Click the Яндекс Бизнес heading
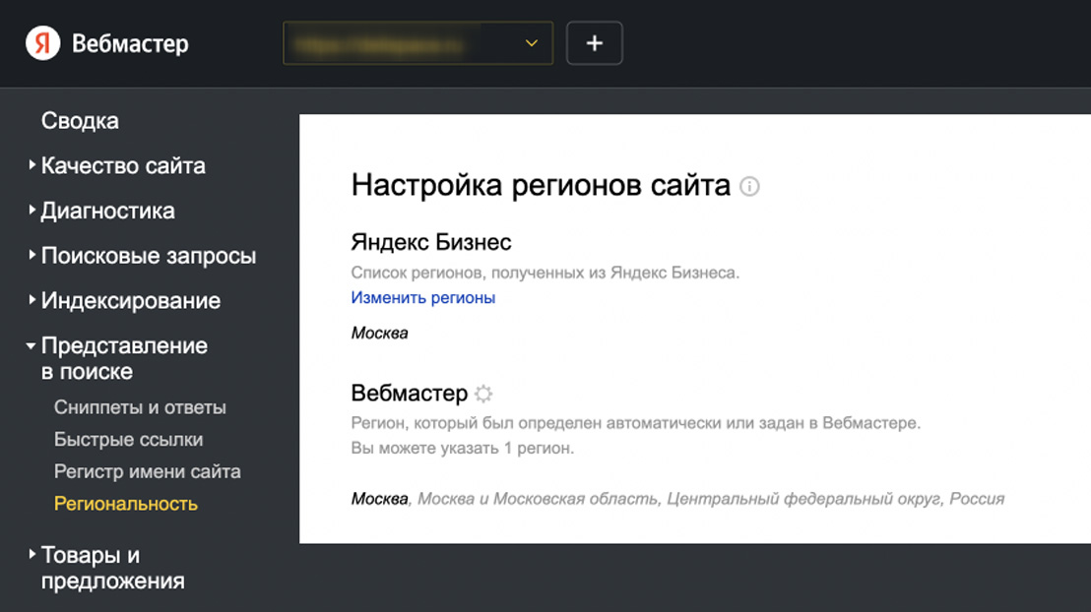 click(x=430, y=242)
